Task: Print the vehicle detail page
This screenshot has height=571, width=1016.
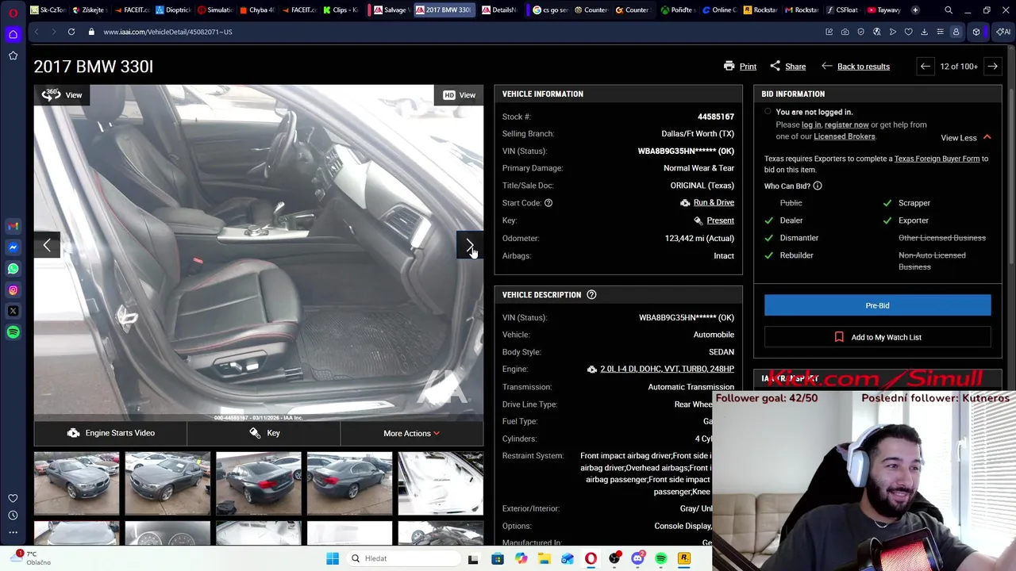Action: [x=740, y=67]
